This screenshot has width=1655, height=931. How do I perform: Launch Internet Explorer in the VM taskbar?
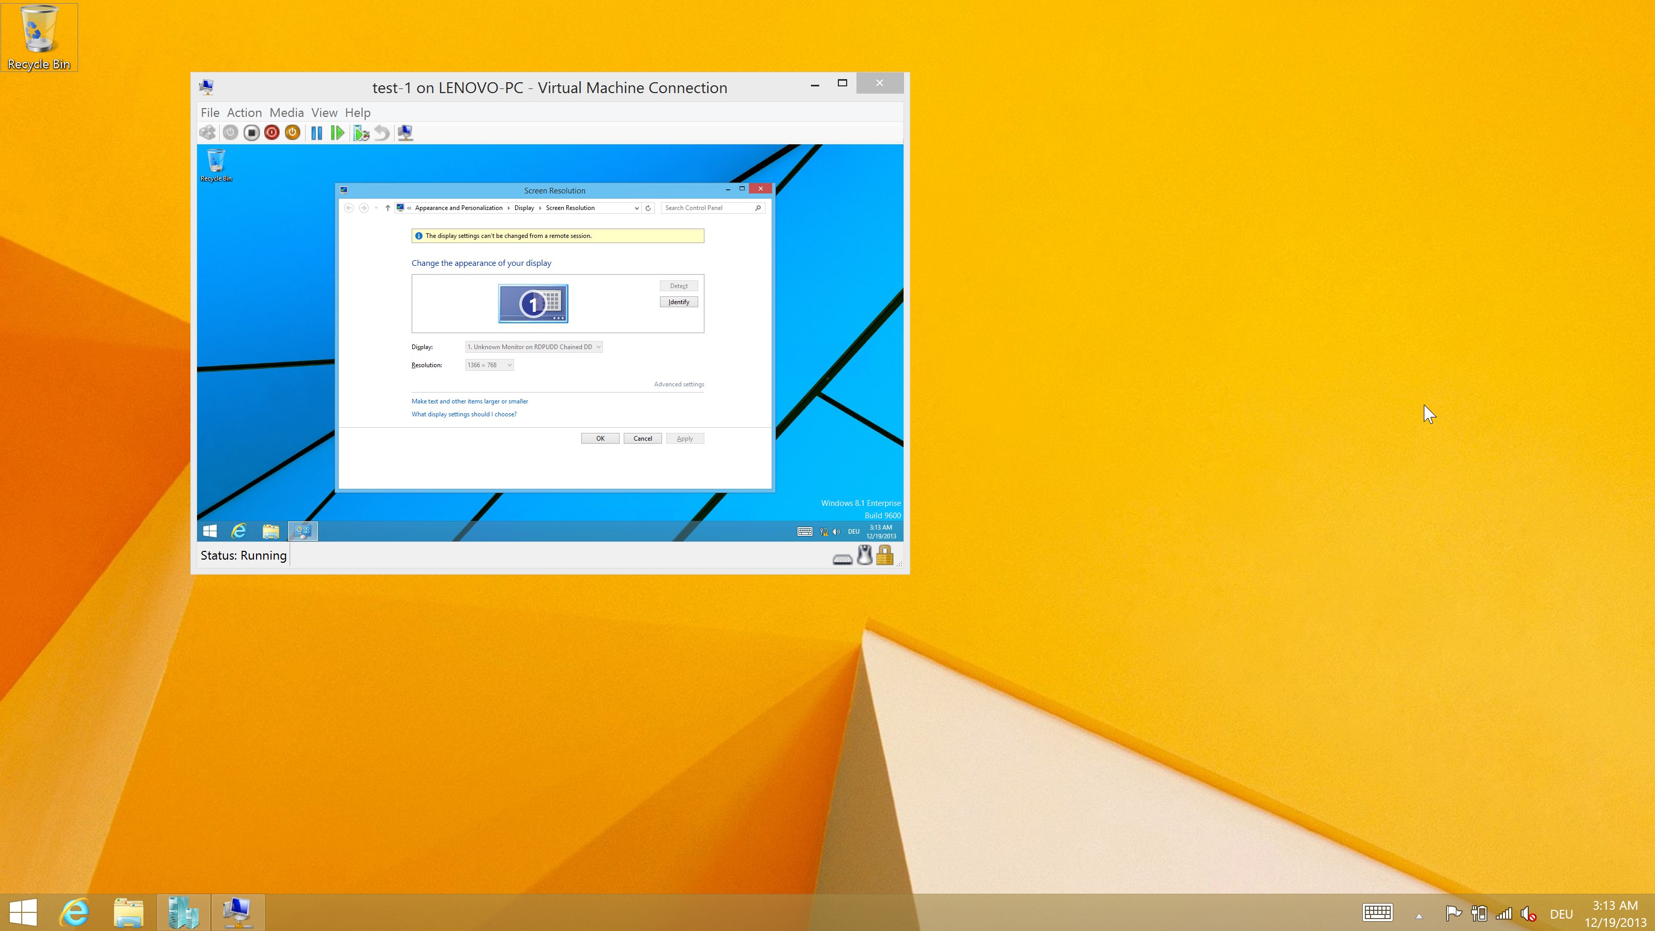239,531
